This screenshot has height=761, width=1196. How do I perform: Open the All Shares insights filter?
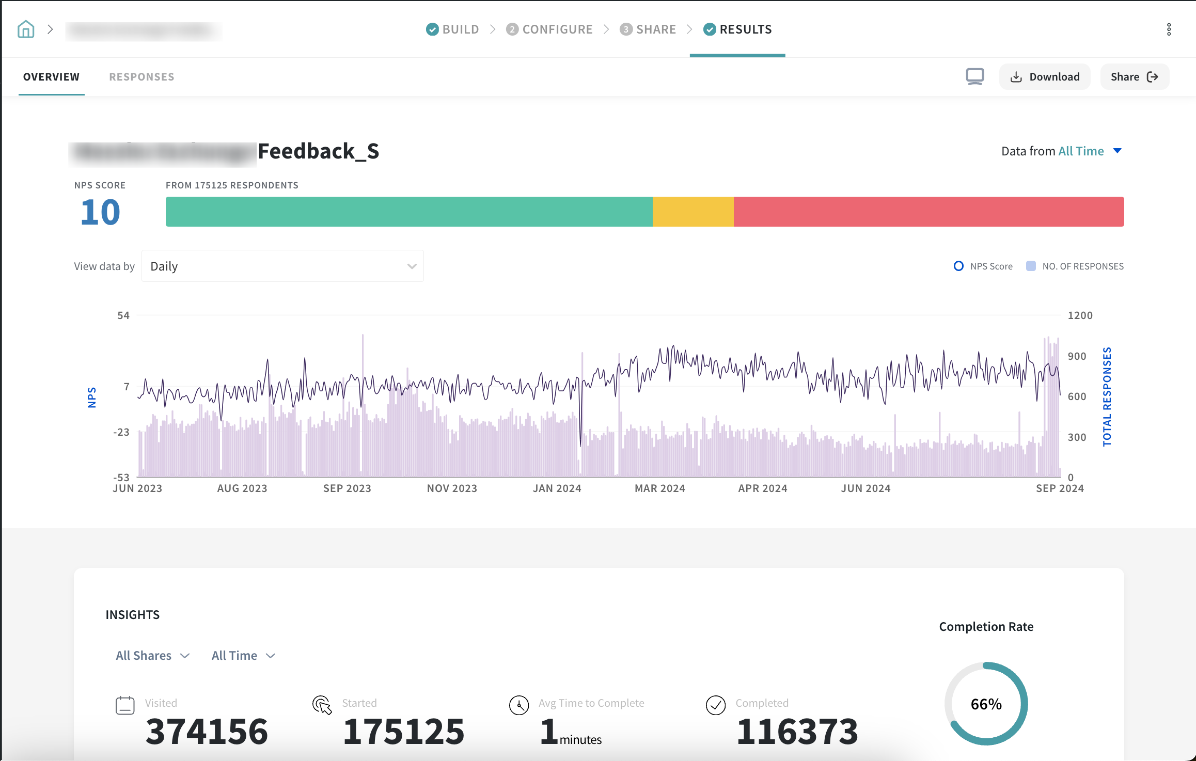152,656
